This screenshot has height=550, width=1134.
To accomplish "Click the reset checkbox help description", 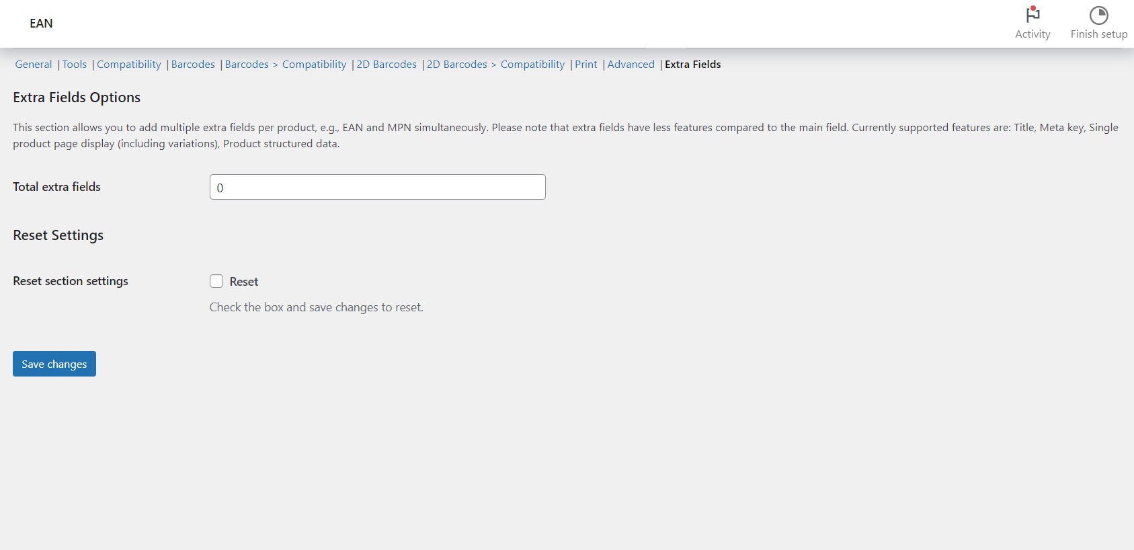I will pyautogui.click(x=316, y=307).
